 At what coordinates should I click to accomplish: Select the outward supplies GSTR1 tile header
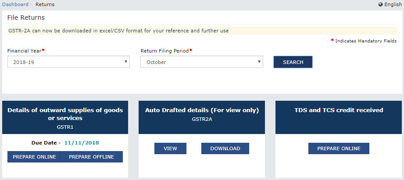65,117
